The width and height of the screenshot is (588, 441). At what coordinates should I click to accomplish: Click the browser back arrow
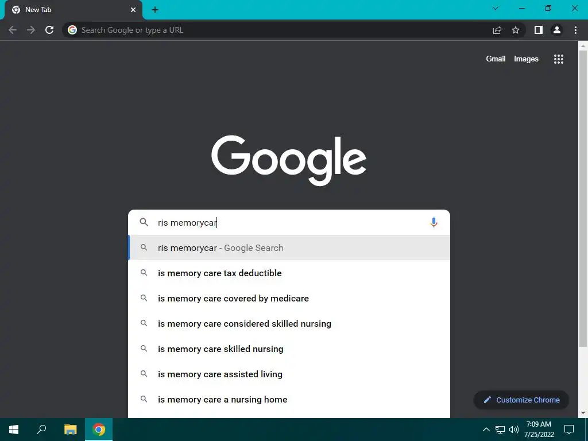(13, 30)
